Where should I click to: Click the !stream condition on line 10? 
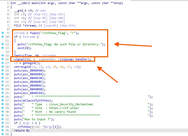[x=29, y=37]
